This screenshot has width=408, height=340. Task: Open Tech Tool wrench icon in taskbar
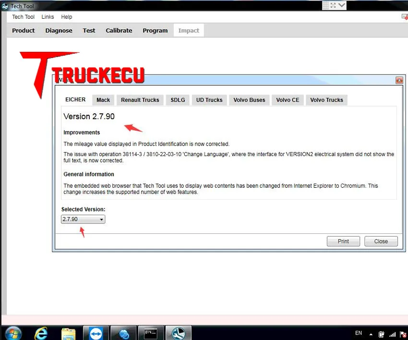point(179,333)
